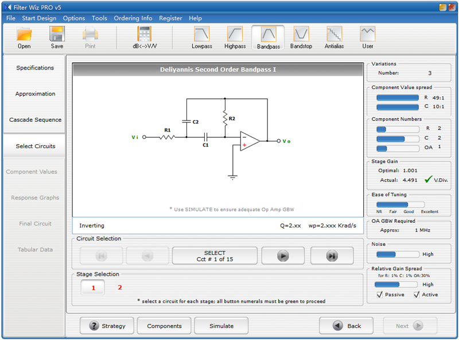Click capacitor C2 in the schematic
This screenshot has height=340, width=459.
pos(186,121)
